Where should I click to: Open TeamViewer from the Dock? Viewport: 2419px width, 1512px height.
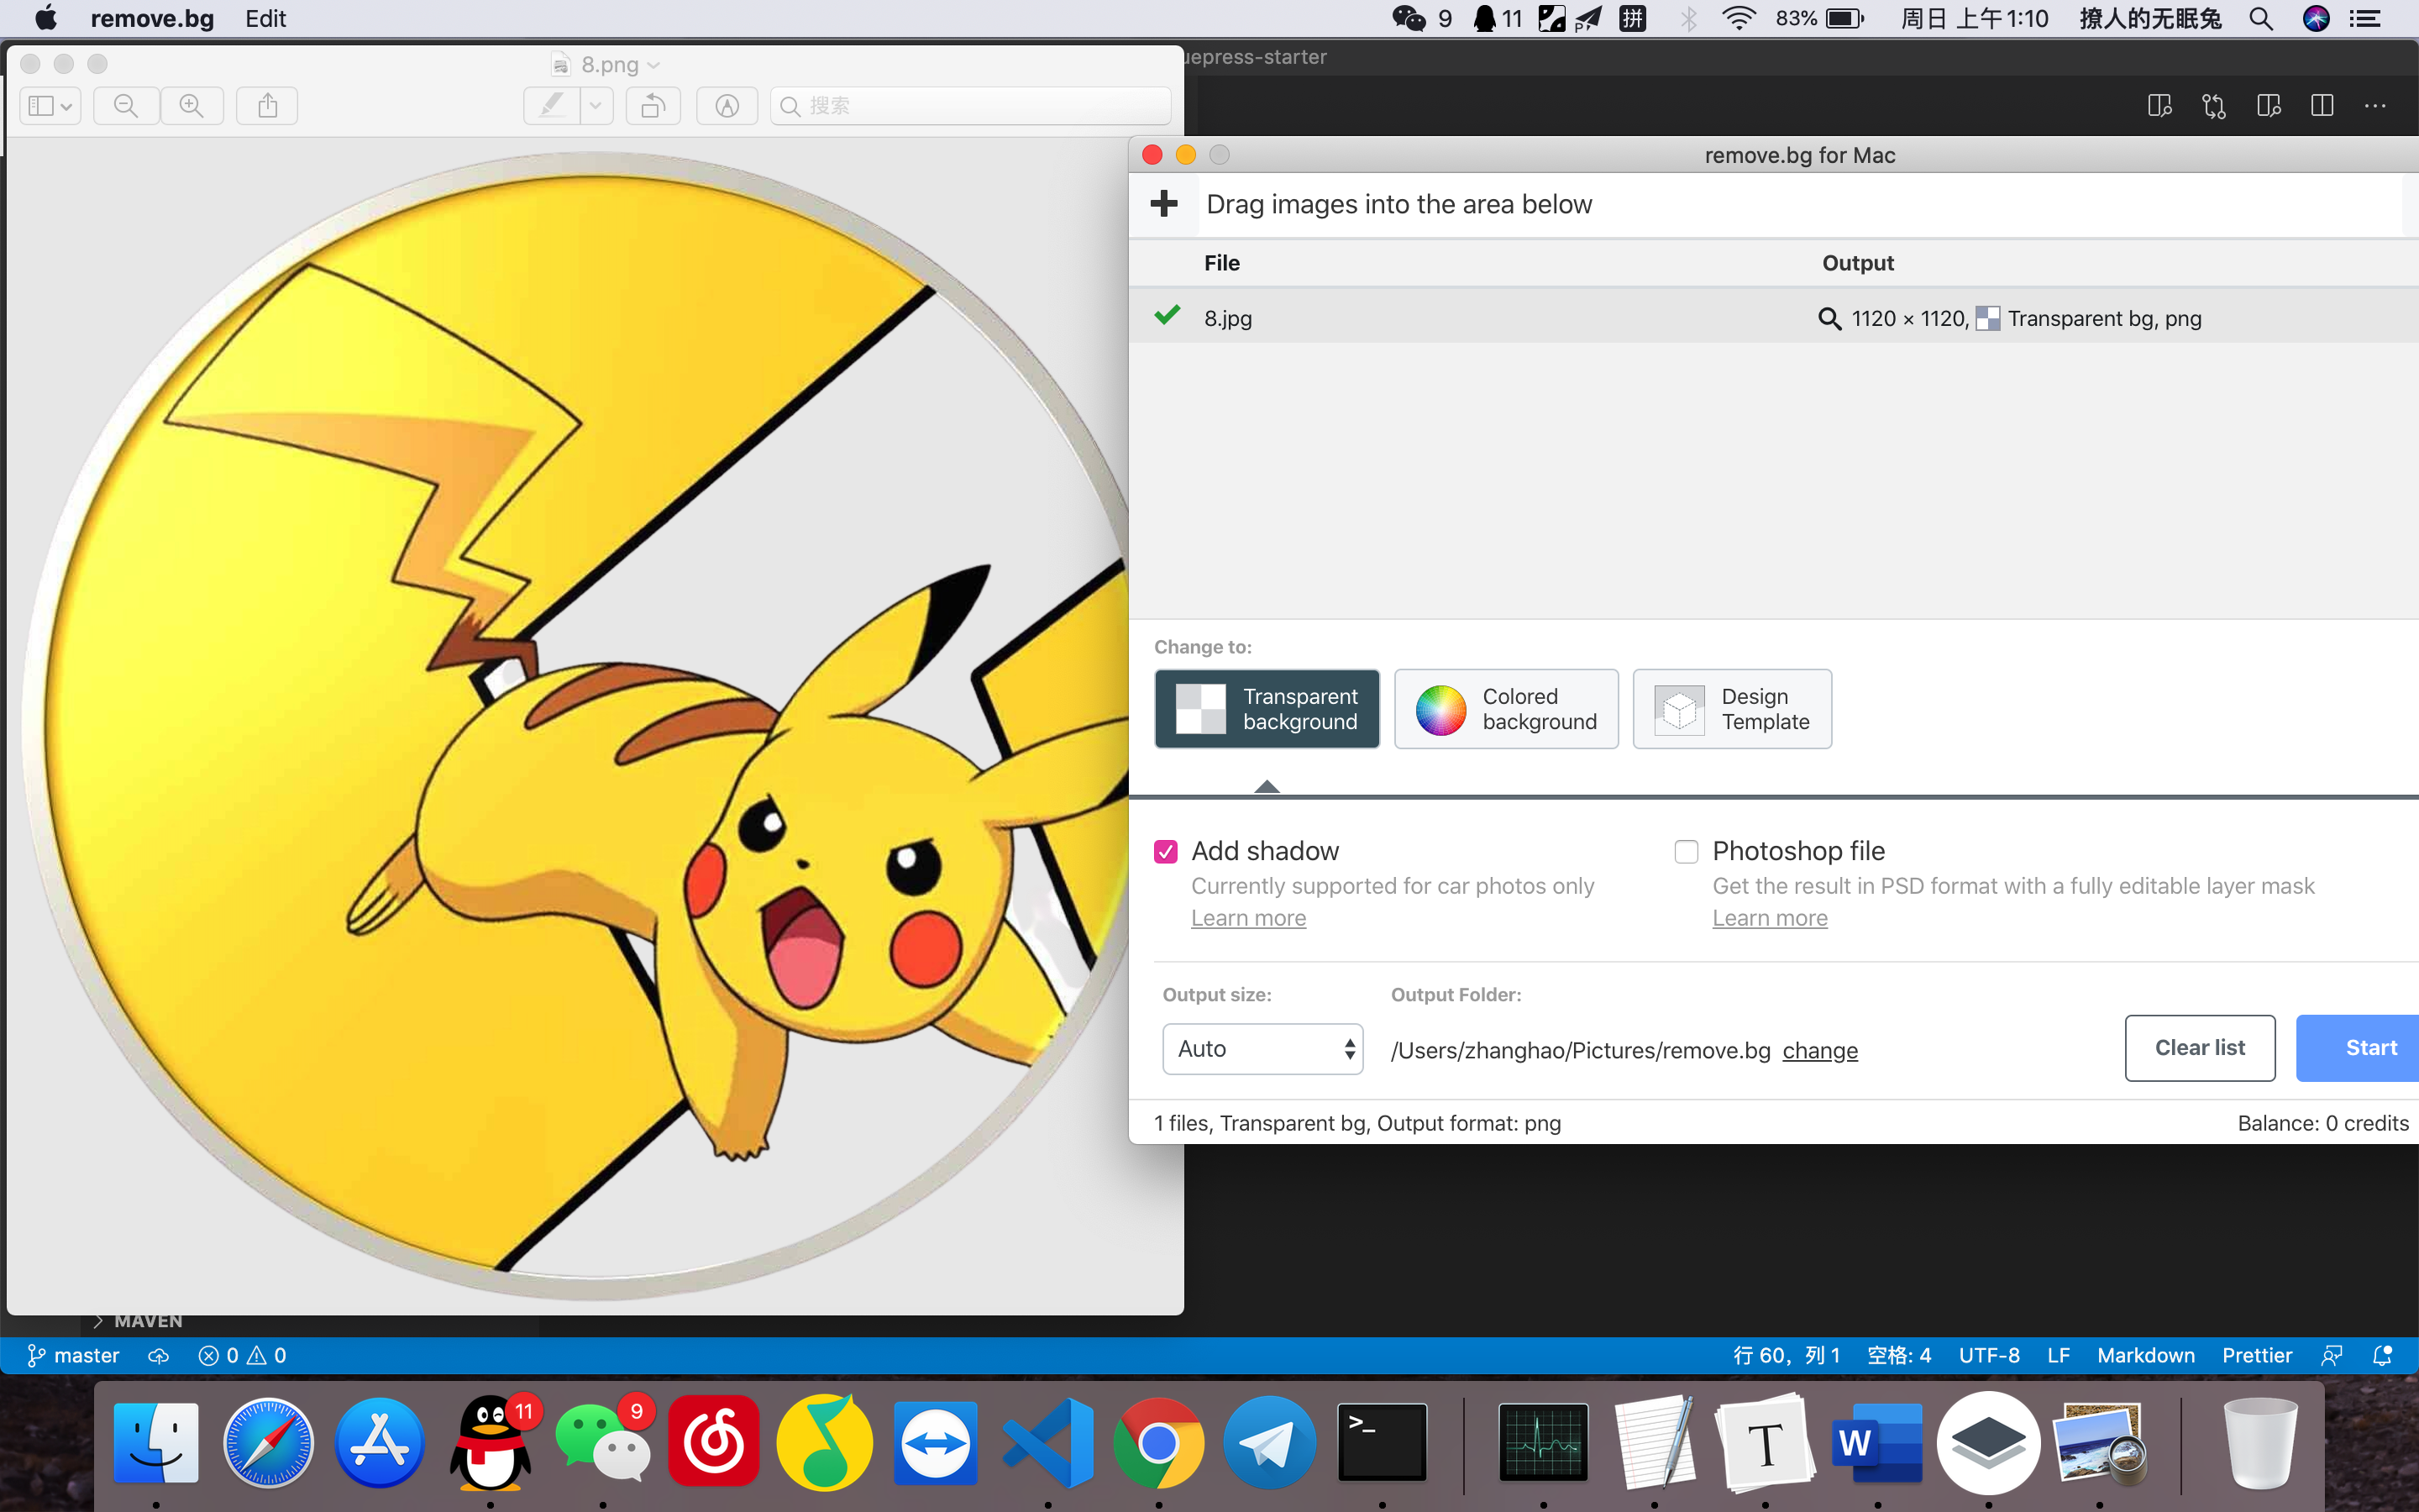(936, 1443)
